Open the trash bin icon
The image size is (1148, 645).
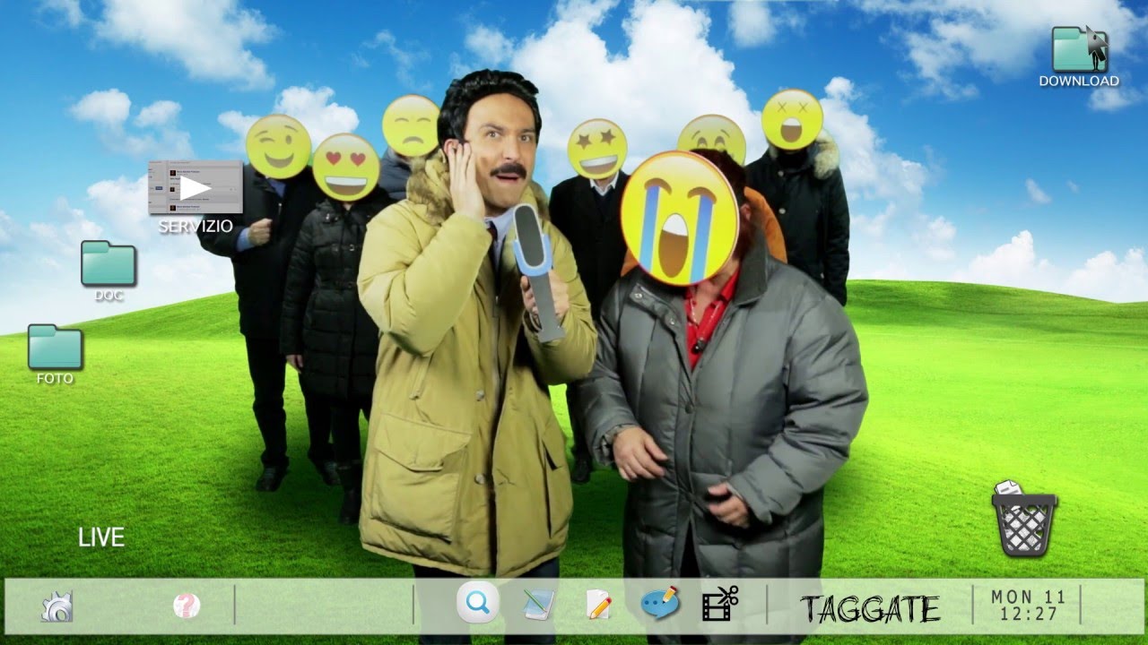click(1023, 519)
